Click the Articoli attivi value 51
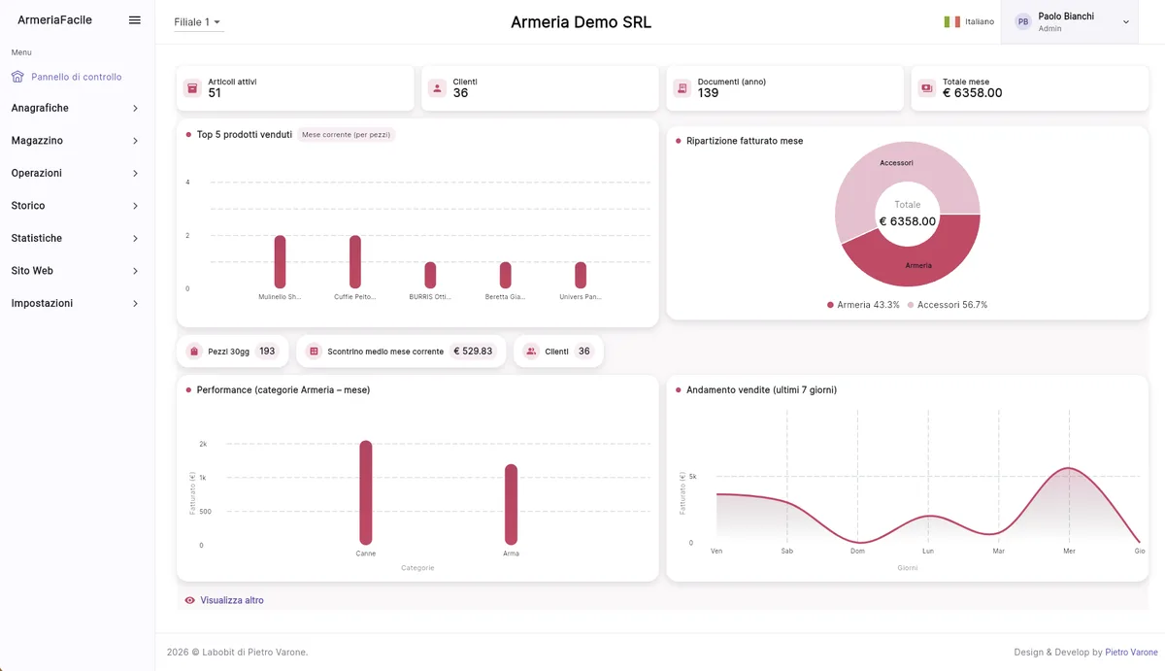Image resolution: width=1165 pixels, height=671 pixels. [x=215, y=93]
